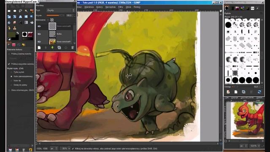Open the status bar zoom dropdown 50%

(x=65, y=148)
